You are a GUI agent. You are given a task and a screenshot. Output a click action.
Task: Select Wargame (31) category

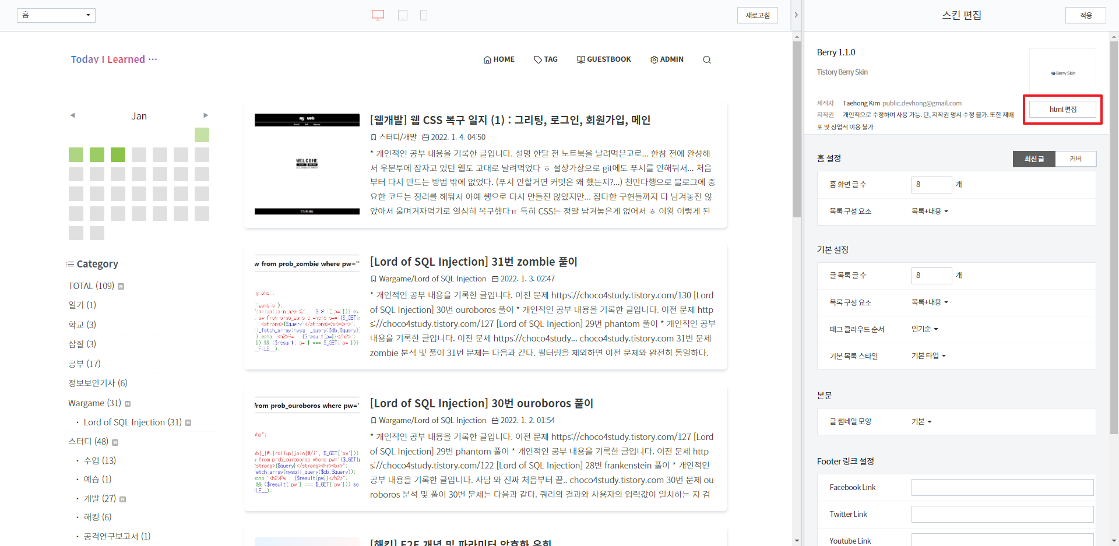coord(95,403)
